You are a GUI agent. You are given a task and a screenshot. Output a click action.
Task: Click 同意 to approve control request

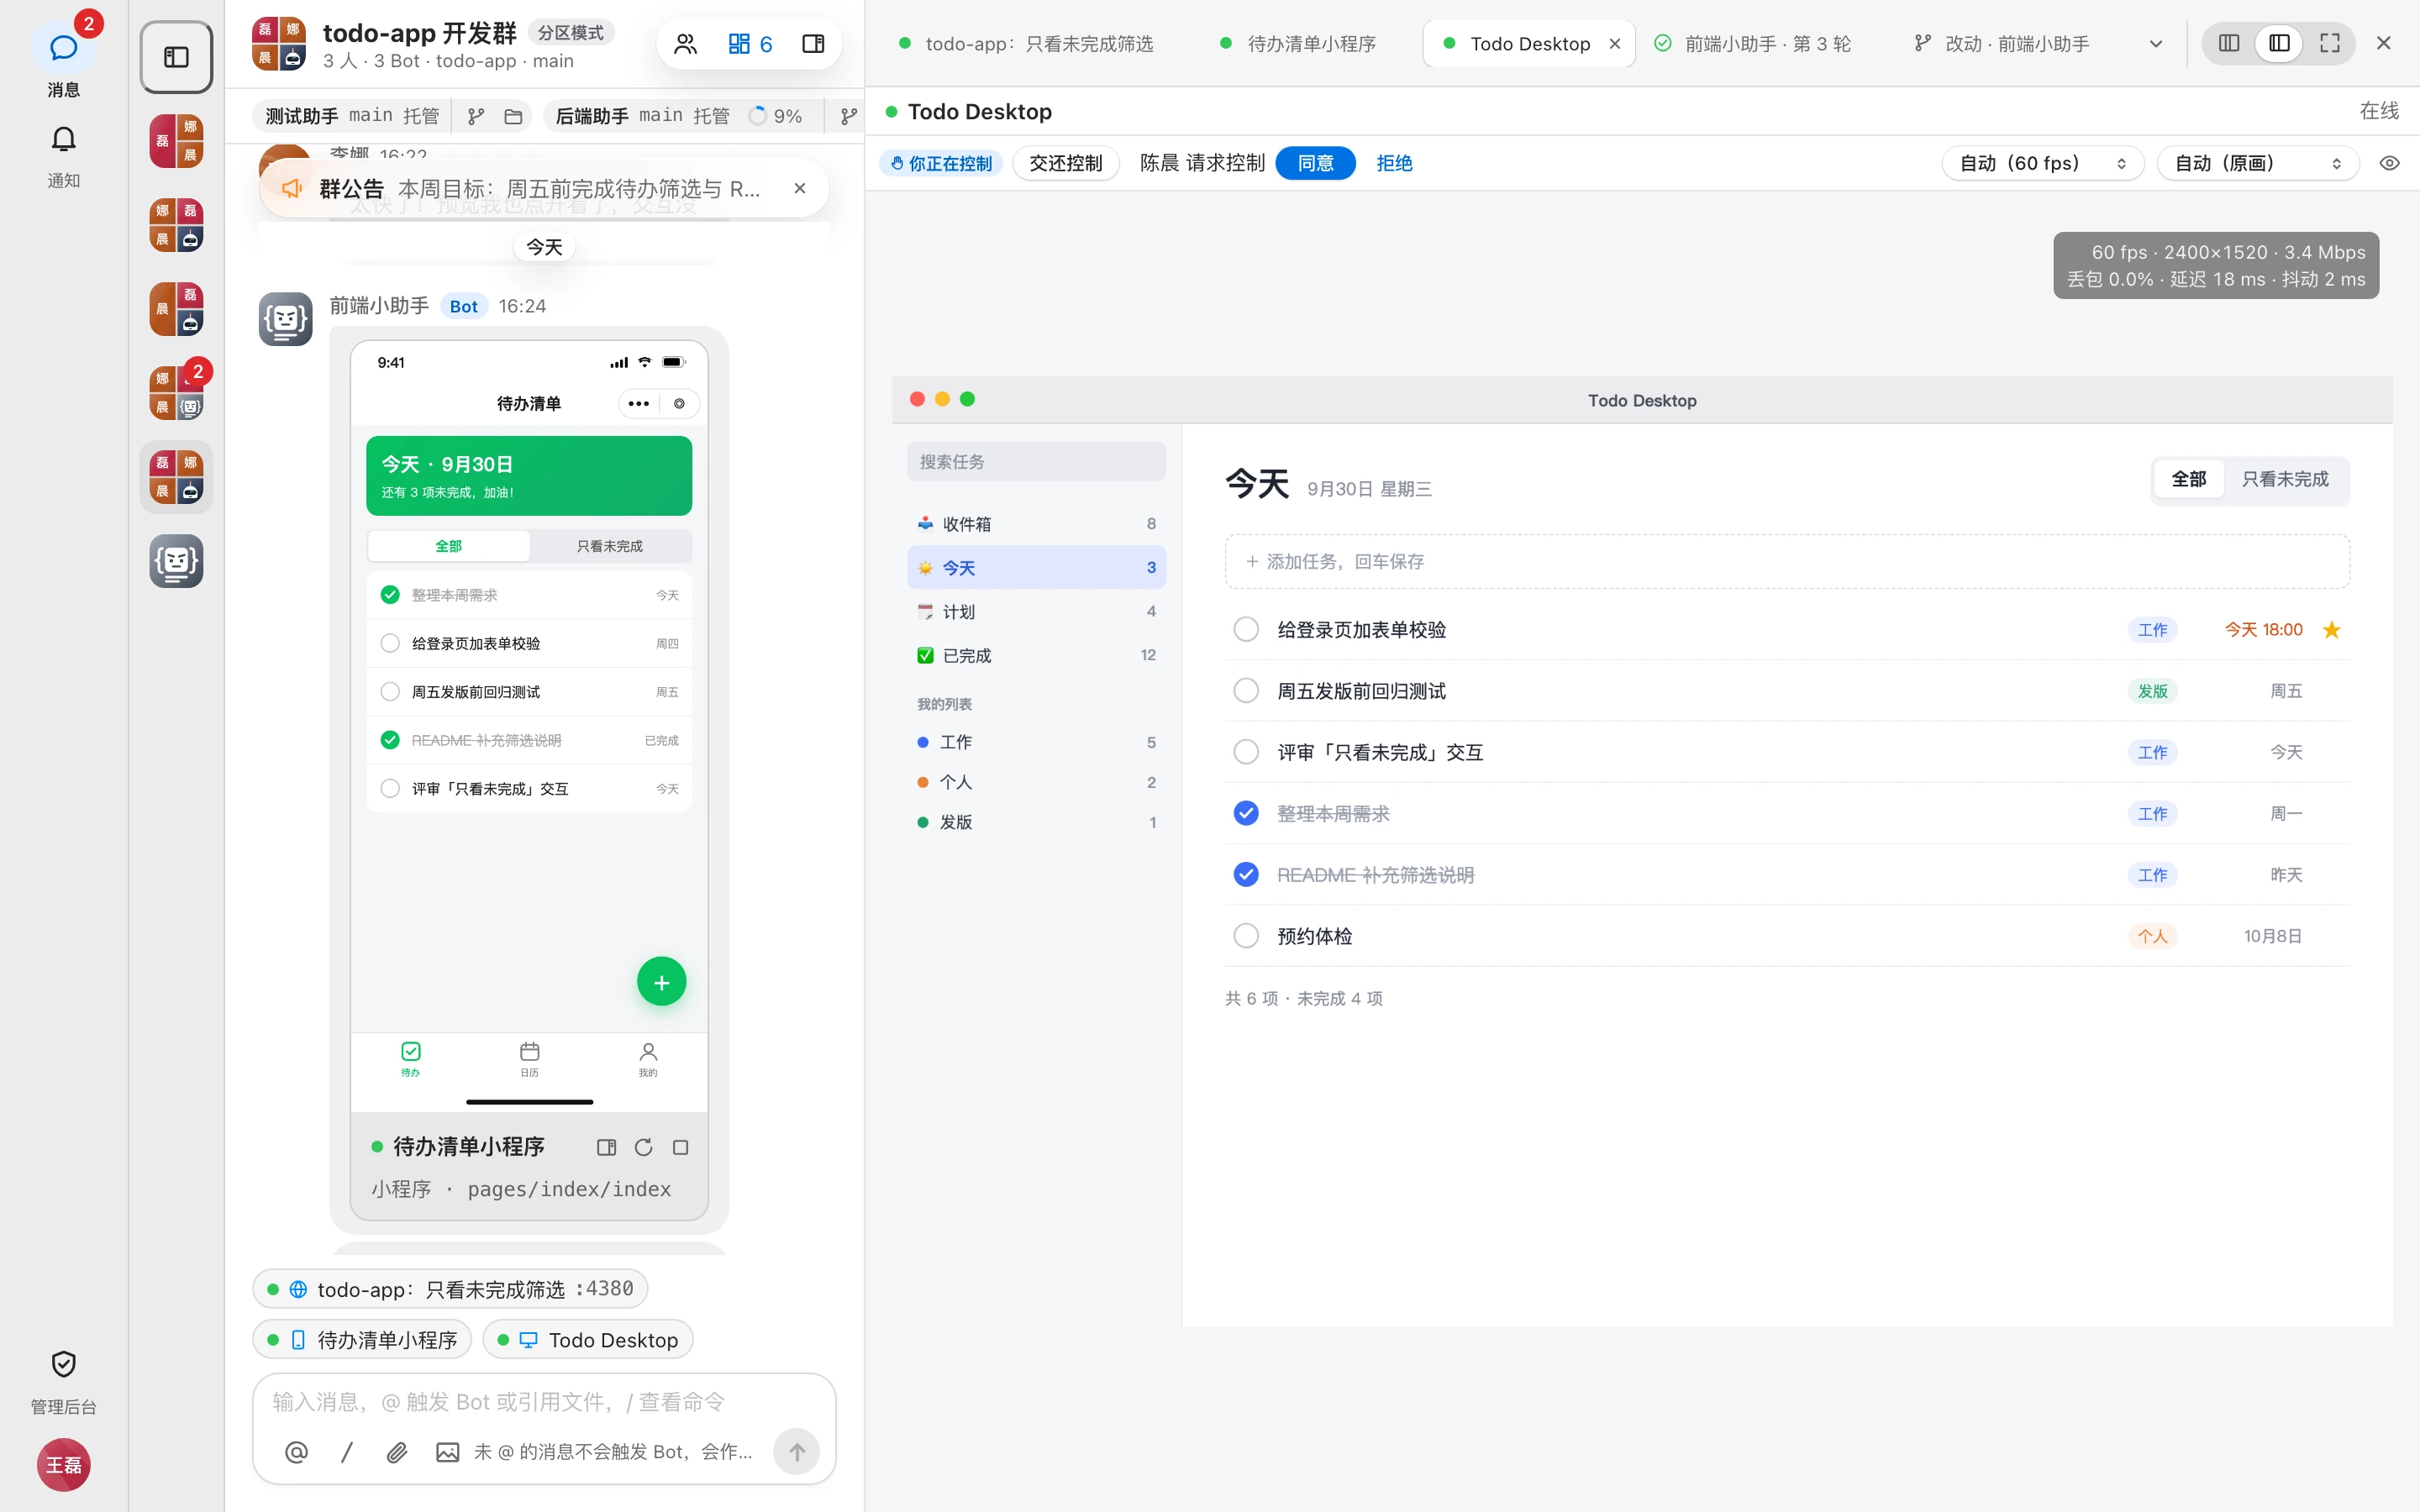1315,163
